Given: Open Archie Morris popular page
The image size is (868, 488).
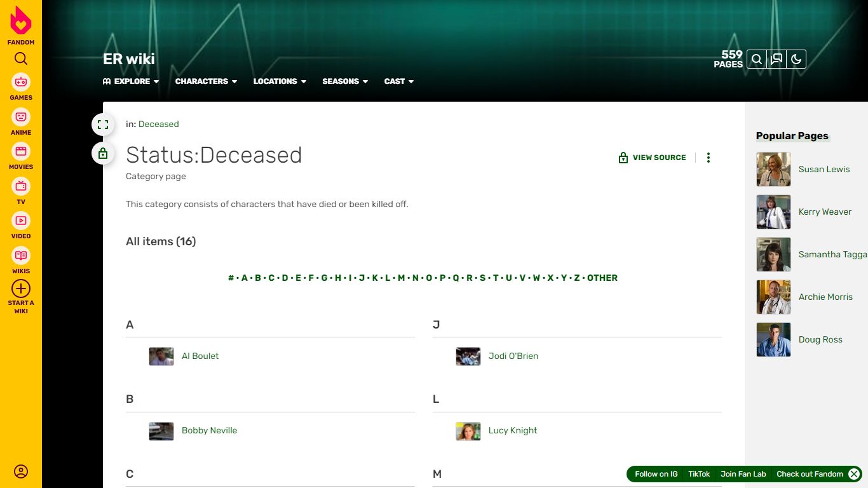Looking at the screenshot, I should [825, 297].
